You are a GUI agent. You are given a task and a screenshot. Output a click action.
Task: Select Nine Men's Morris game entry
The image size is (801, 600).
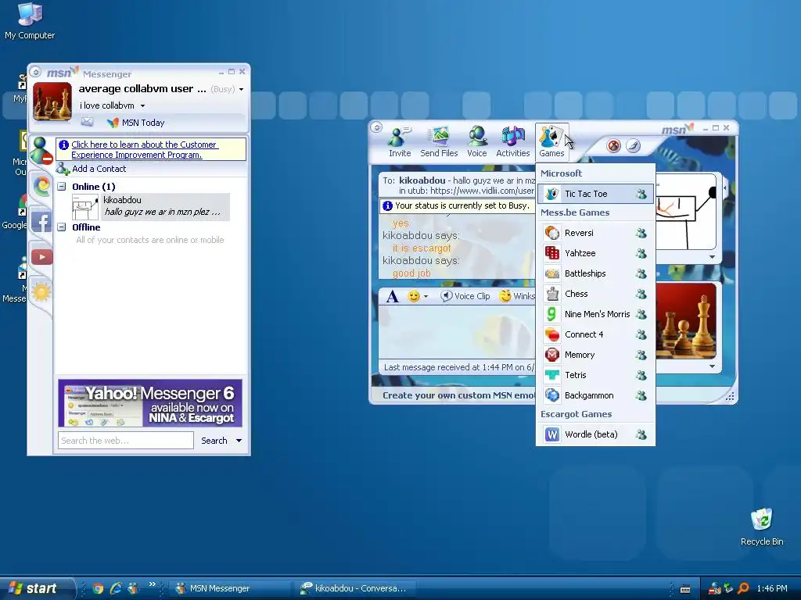595,314
